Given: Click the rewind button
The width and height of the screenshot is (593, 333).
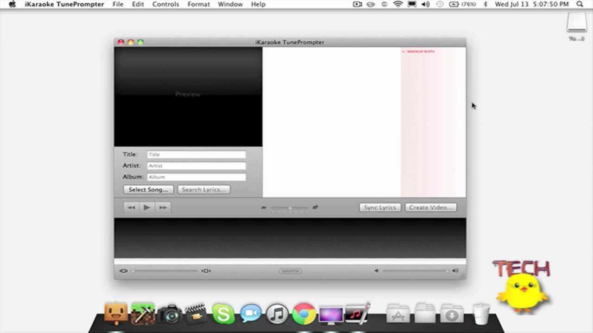Looking at the screenshot, I should (131, 208).
